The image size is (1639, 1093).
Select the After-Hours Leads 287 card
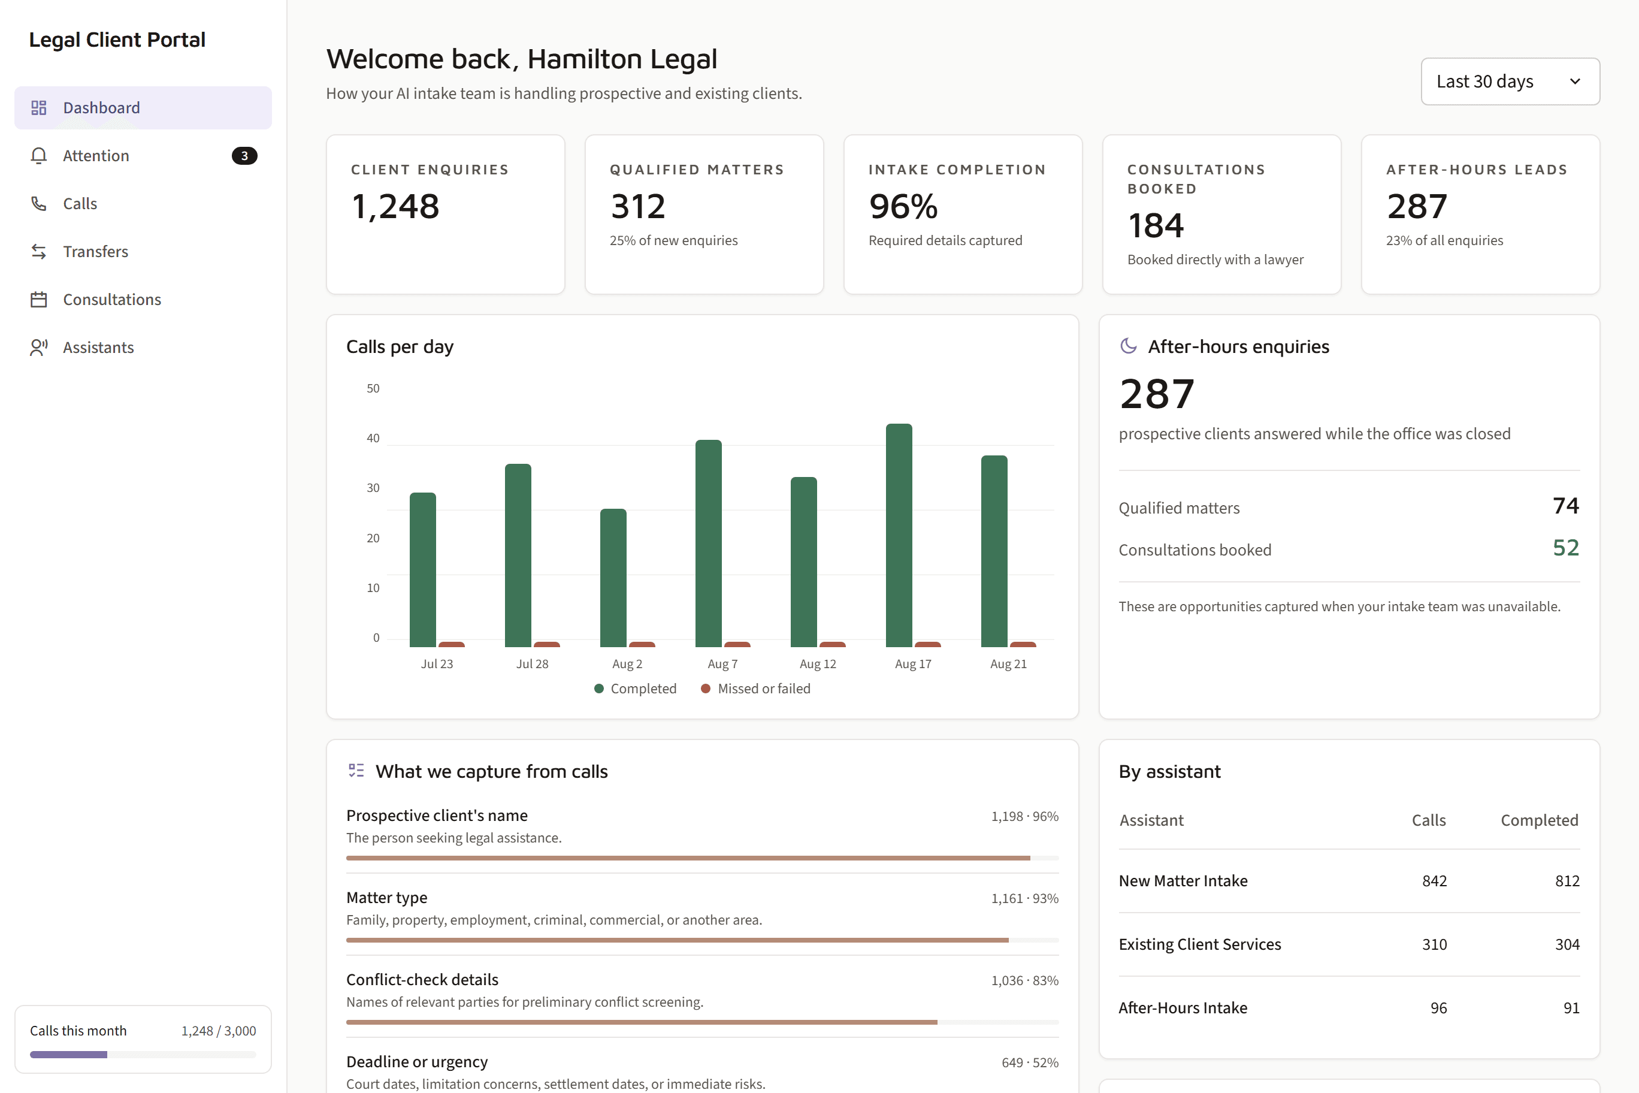point(1480,215)
